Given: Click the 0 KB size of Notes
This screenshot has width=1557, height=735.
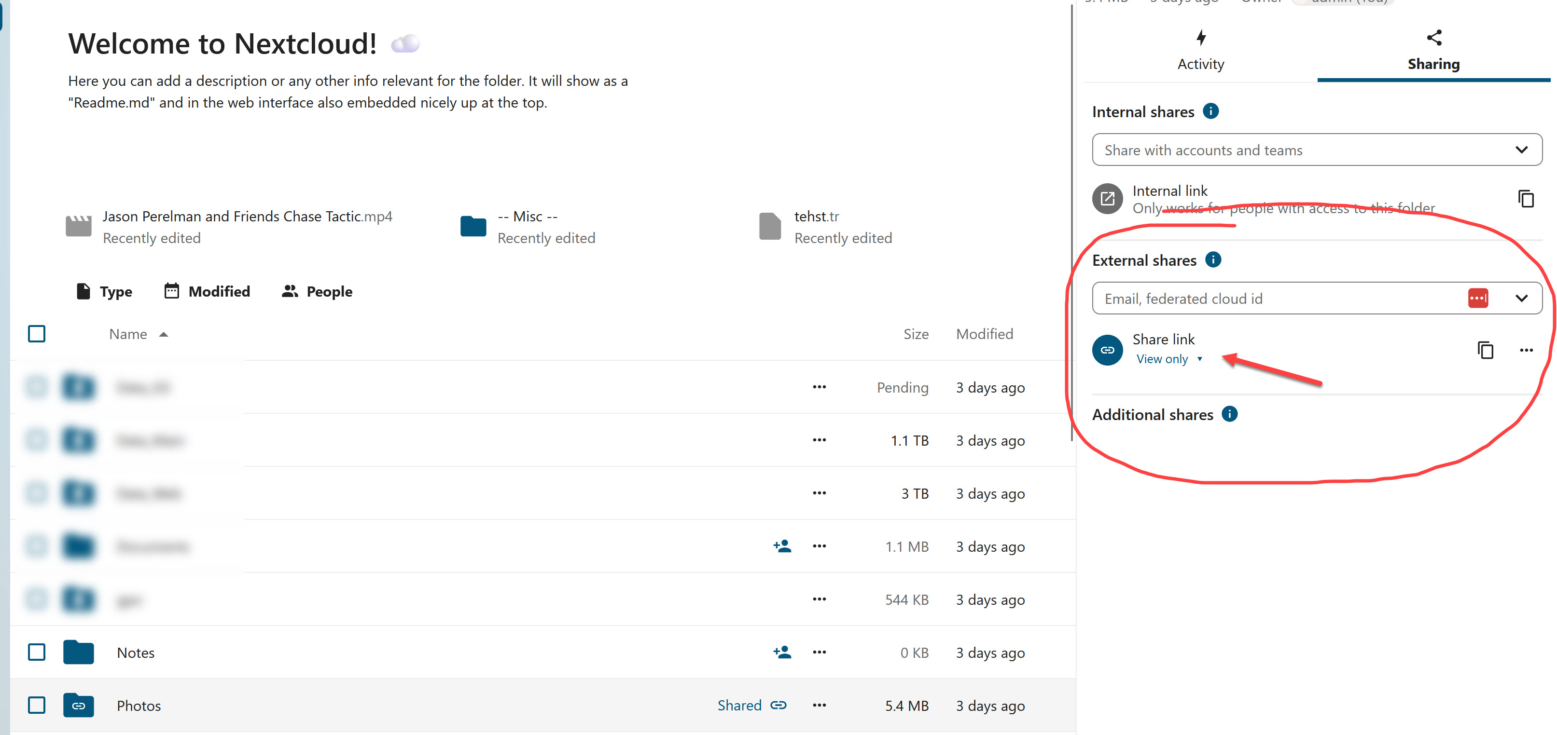Looking at the screenshot, I should point(914,652).
